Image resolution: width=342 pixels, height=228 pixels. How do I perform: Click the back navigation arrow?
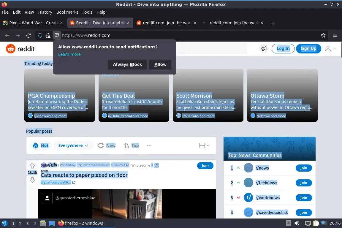(7, 35)
